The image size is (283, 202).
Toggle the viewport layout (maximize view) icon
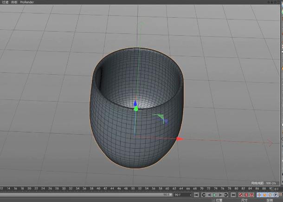[x=278, y=2]
